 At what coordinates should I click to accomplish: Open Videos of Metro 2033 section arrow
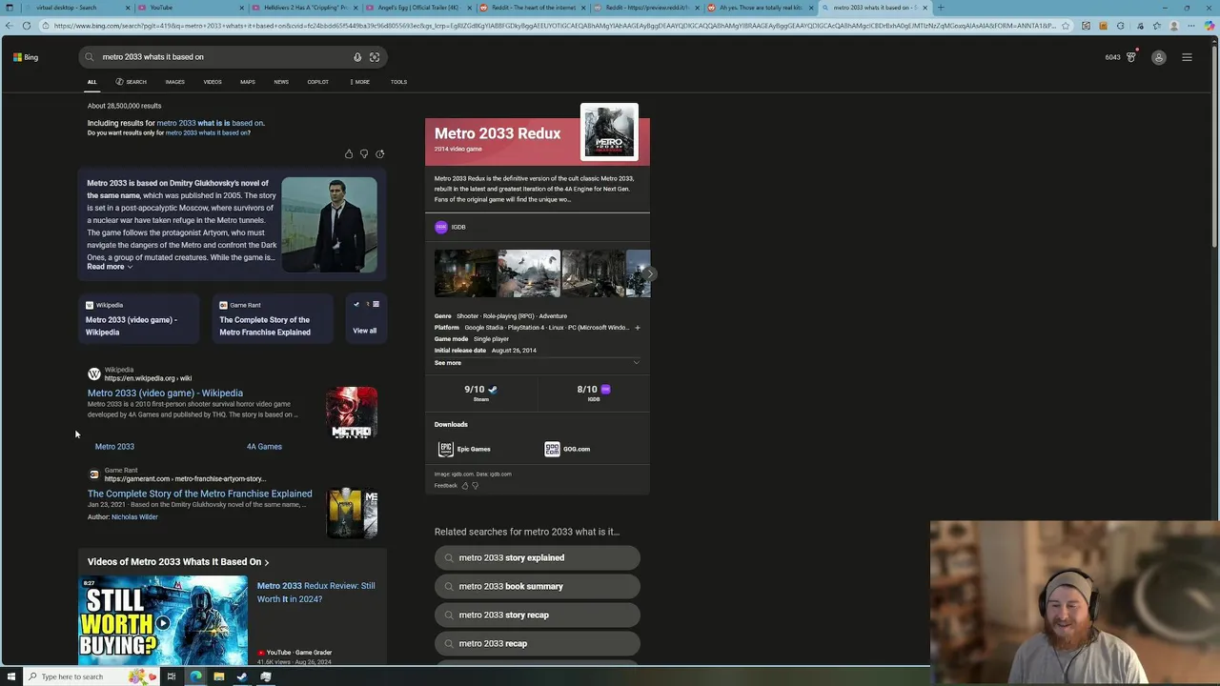(267, 562)
